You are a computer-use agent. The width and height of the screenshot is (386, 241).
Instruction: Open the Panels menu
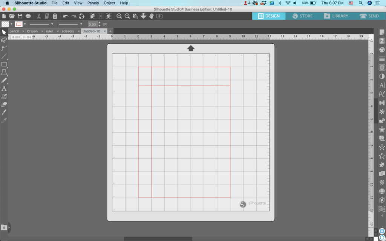tap(93, 3)
